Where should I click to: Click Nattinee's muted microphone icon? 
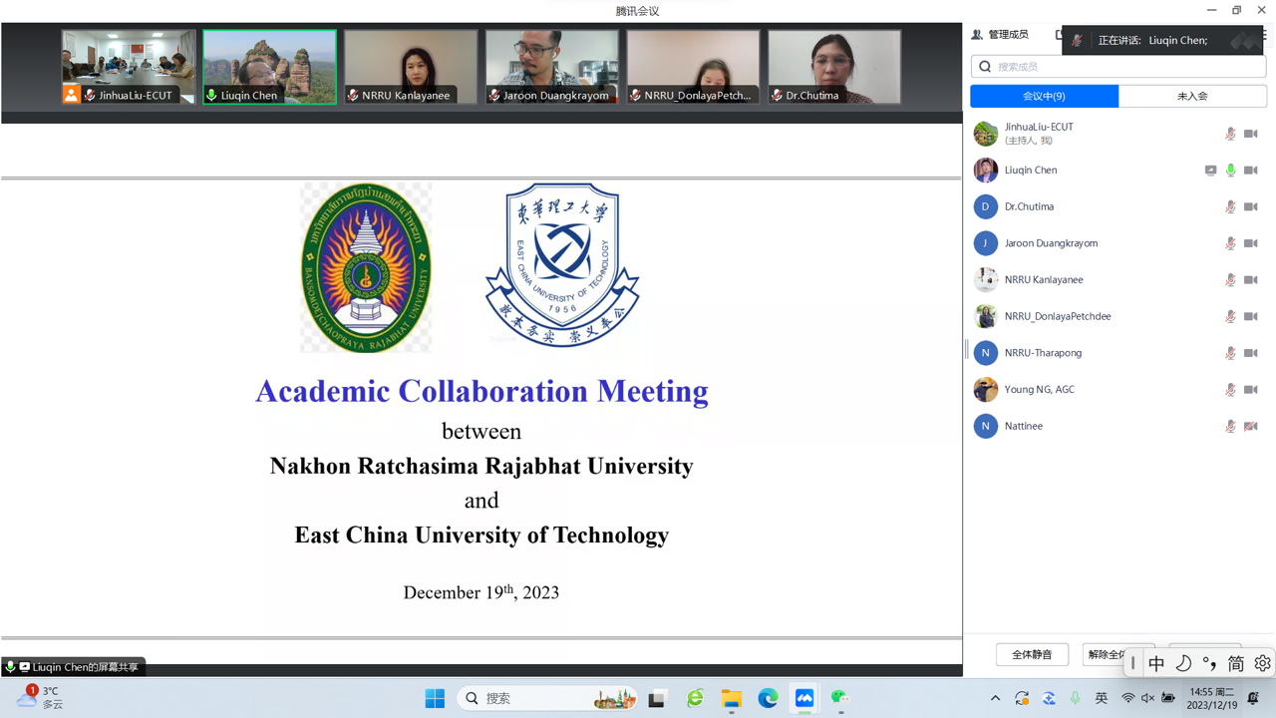[1231, 427]
